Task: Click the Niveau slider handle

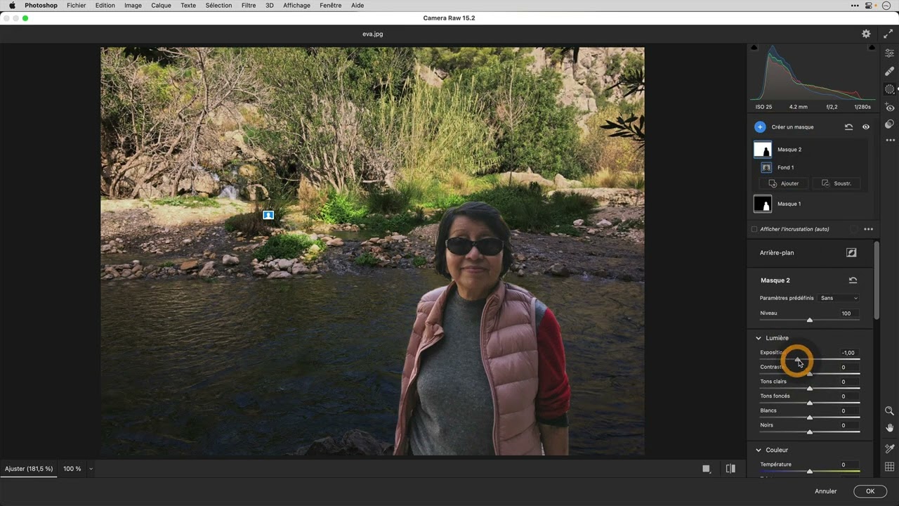Action: (810, 320)
